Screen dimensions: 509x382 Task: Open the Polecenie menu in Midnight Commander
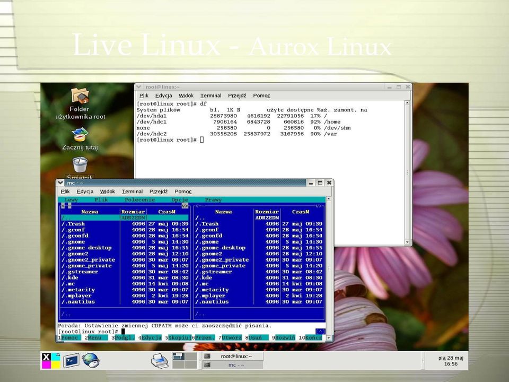click(x=139, y=200)
